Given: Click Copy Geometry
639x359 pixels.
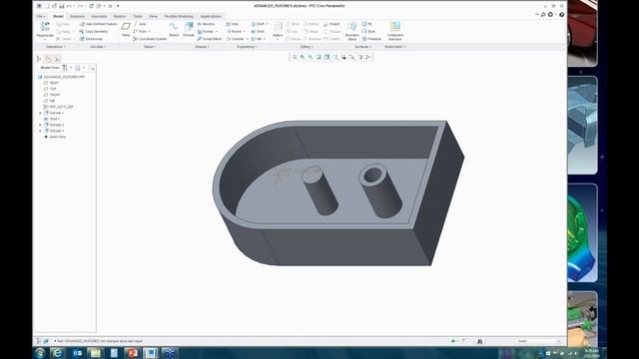Looking at the screenshot, I should [94, 31].
